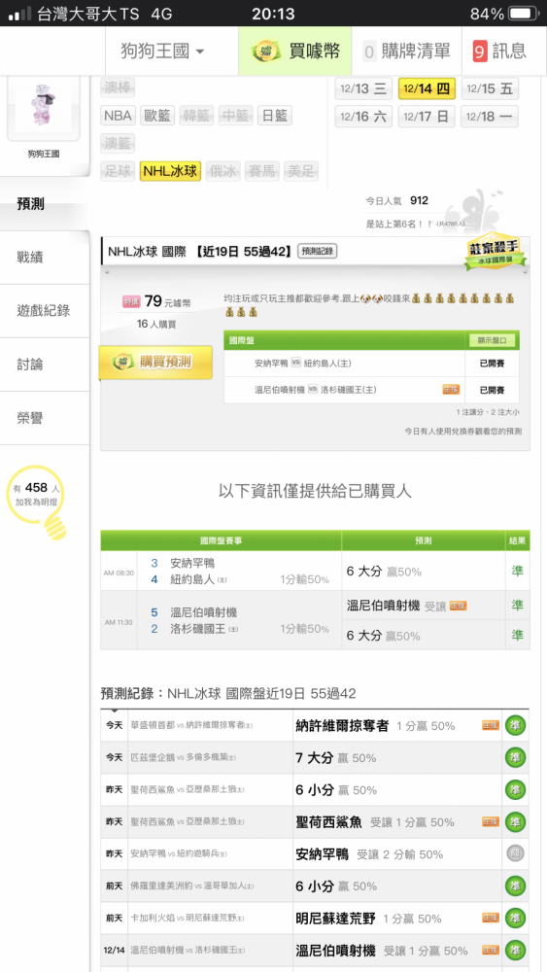Open the 榮譽 sidebar section
Screen dimensions: 547x972
click(45, 418)
